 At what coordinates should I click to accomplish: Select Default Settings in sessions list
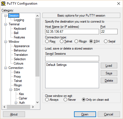point(56,65)
